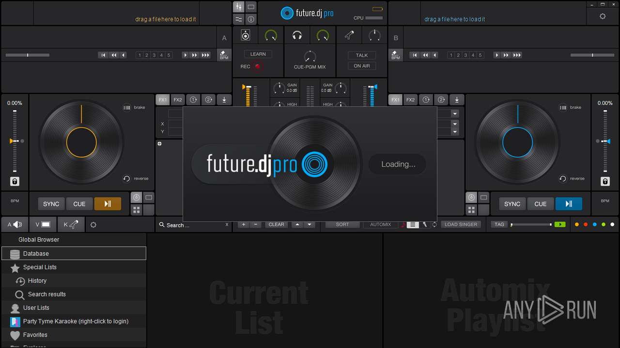
Task: Click deck B BPM eraser button
Action: (395, 55)
